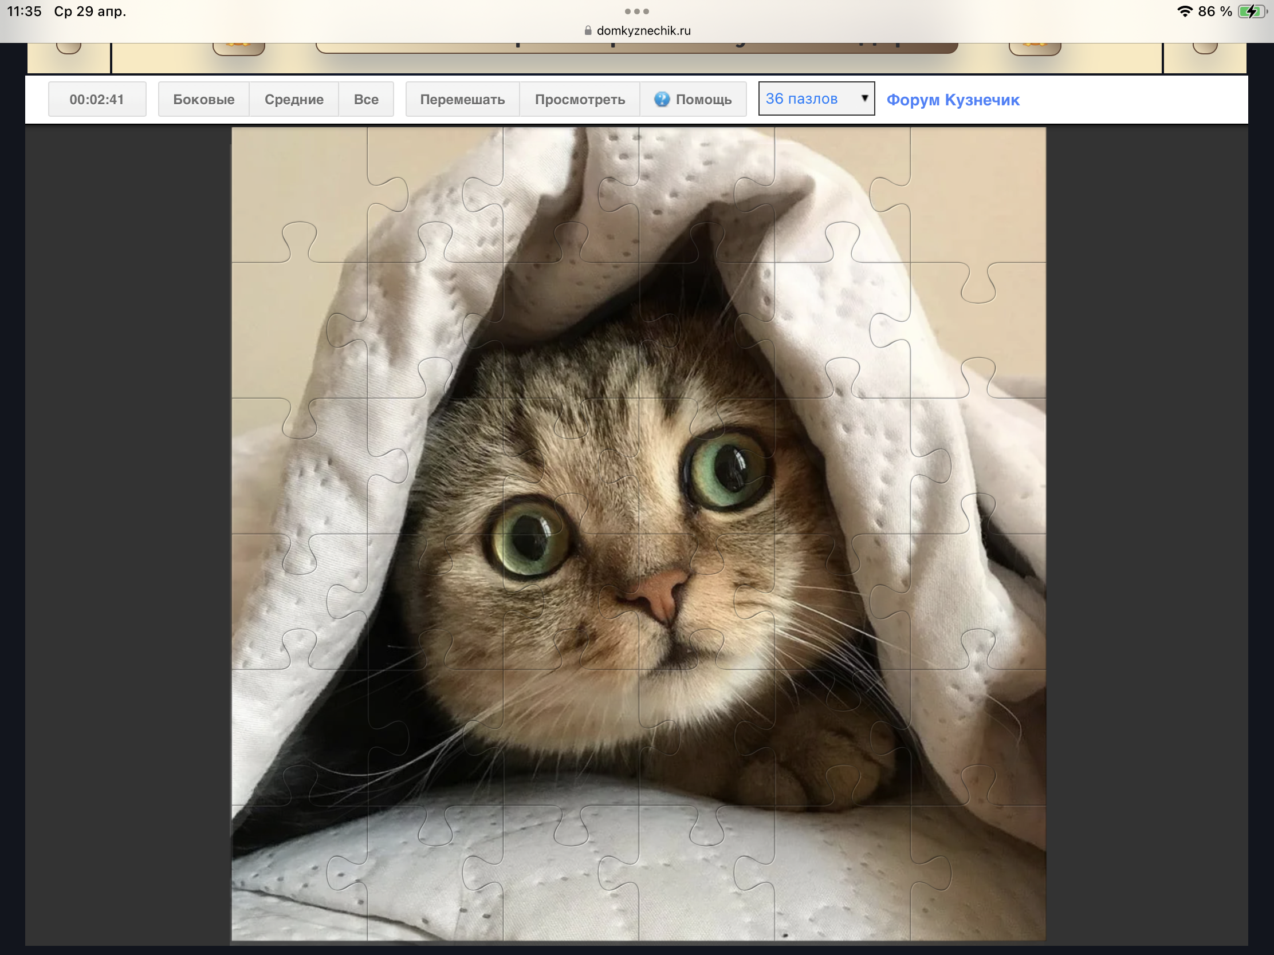The width and height of the screenshot is (1274, 955).
Task: Tap the three dots multitasking icon
Action: (x=636, y=11)
